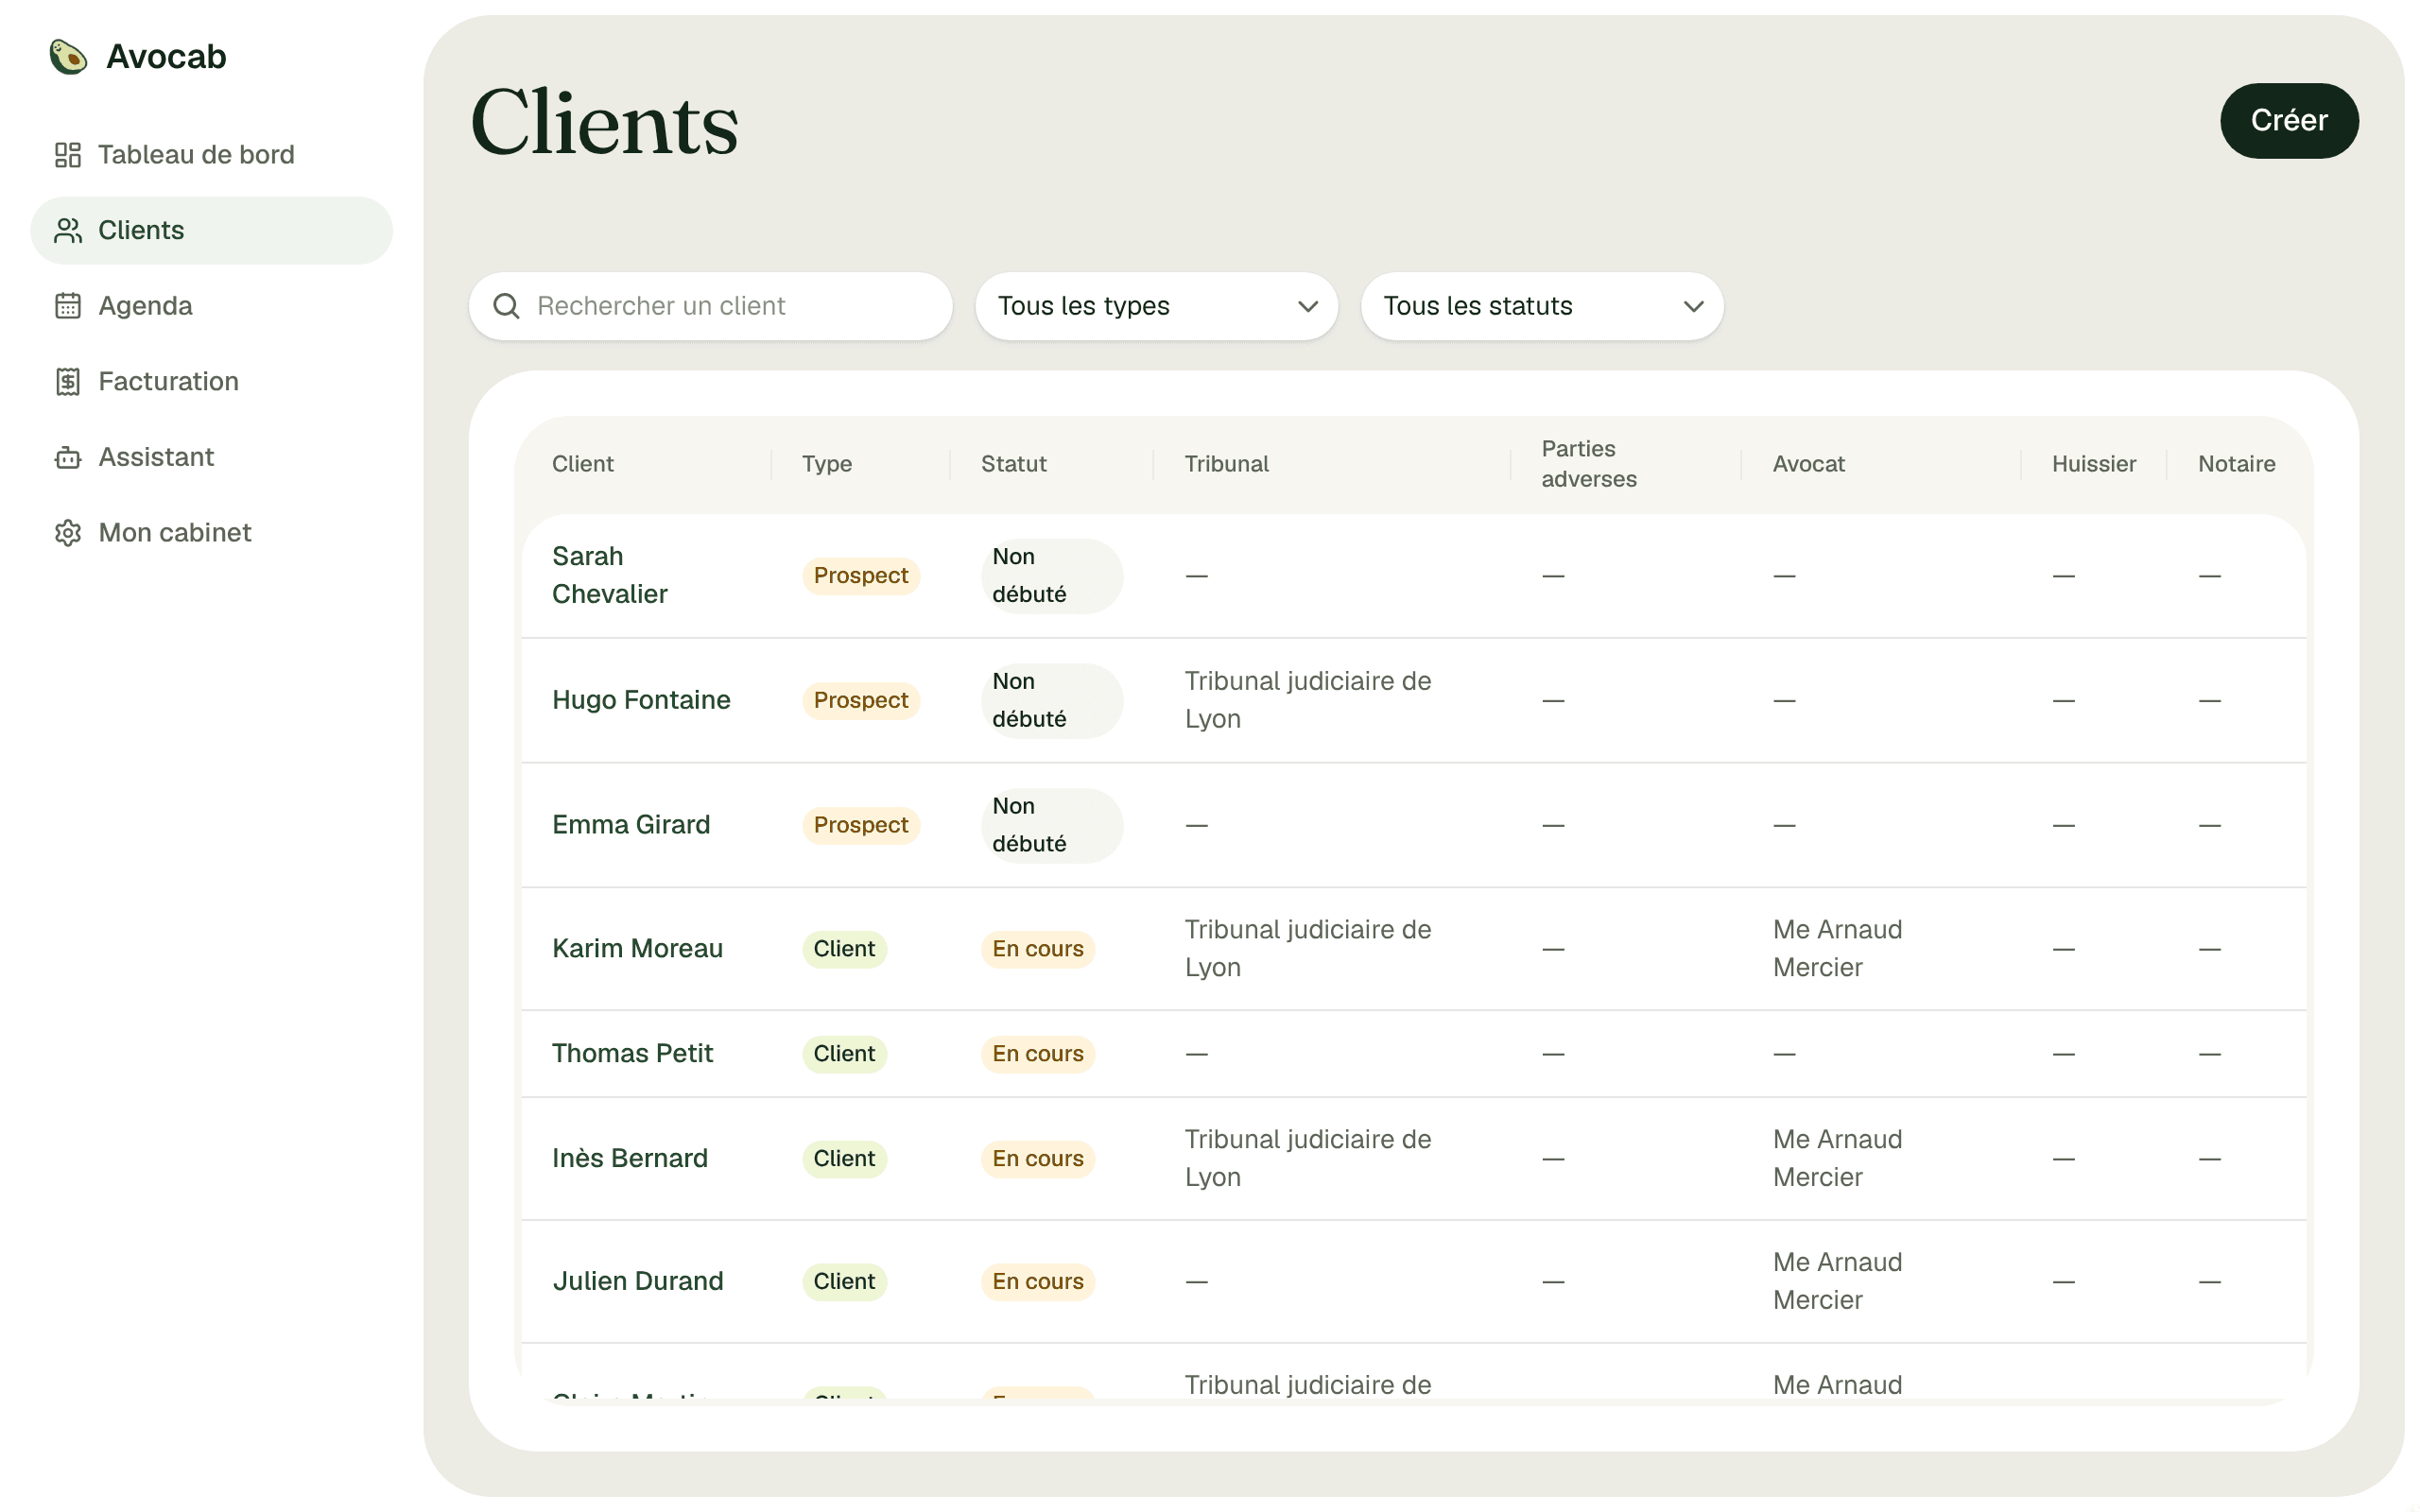The height and width of the screenshot is (1512, 2420).
Task: Click the search magnifier icon
Action: coord(507,306)
